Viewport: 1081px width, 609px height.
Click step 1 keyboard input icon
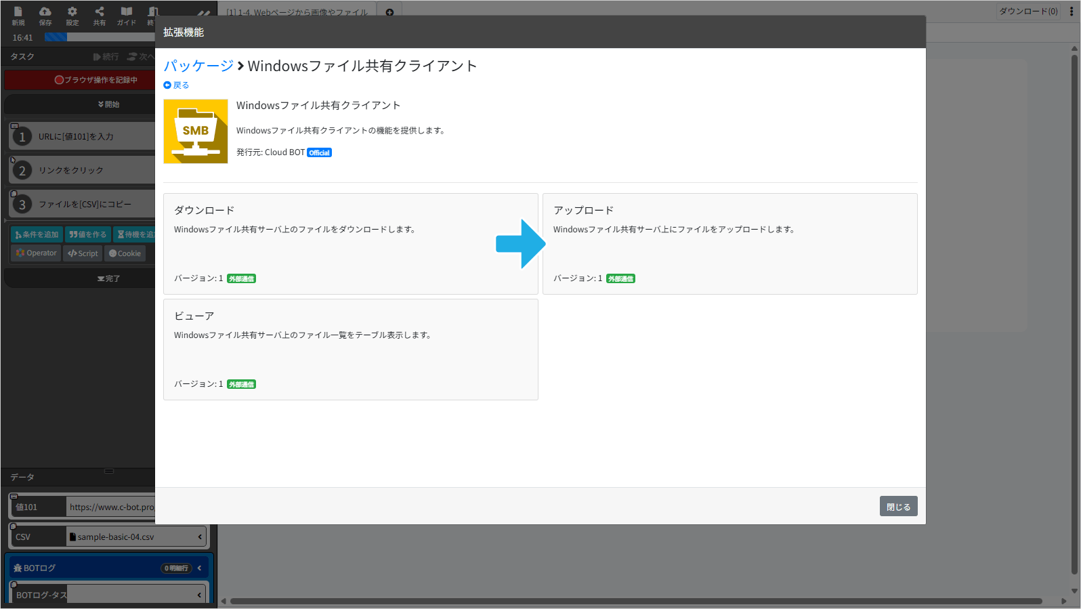14,126
